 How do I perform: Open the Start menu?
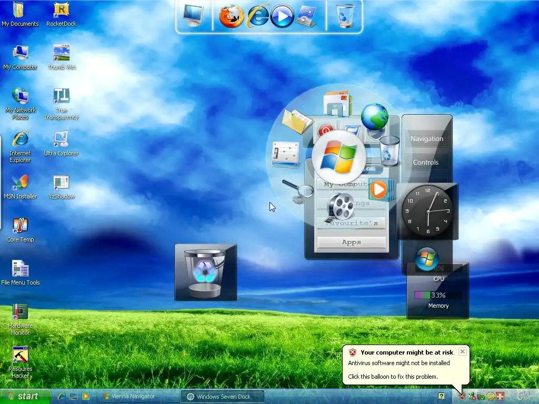tap(25, 397)
